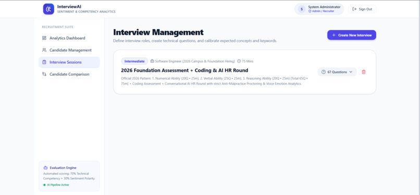Click the Recruitment Suite section label
Screen dimensions: 420x195
[x=58, y=27]
